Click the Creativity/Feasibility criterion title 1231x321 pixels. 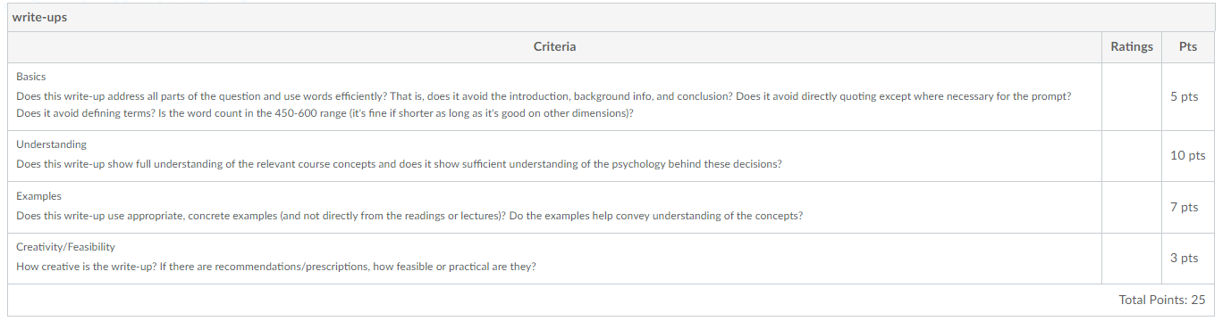65,247
